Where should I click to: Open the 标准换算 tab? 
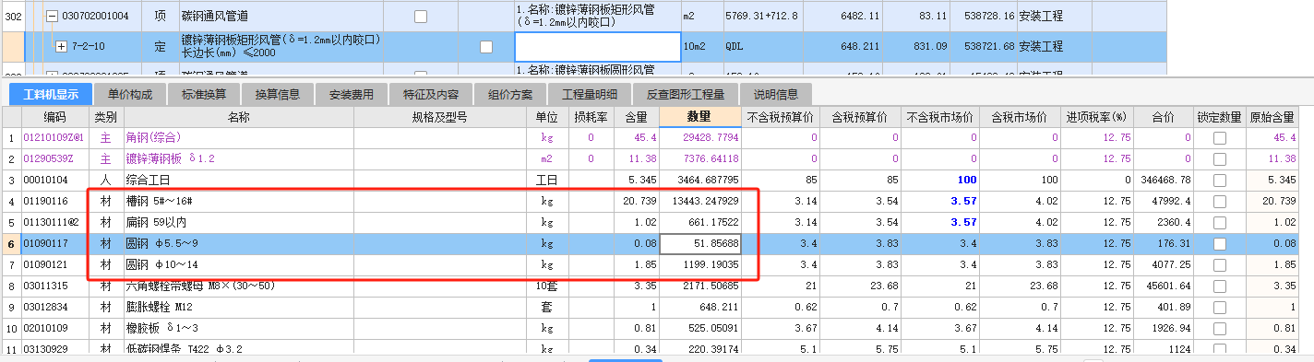coord(204,93)
